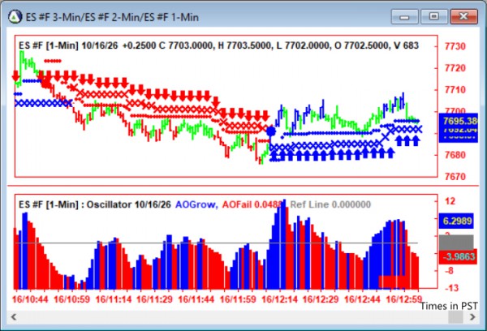Click the 16/11:59 time axis label
487x331 pixels.
[x=238, y=299]
